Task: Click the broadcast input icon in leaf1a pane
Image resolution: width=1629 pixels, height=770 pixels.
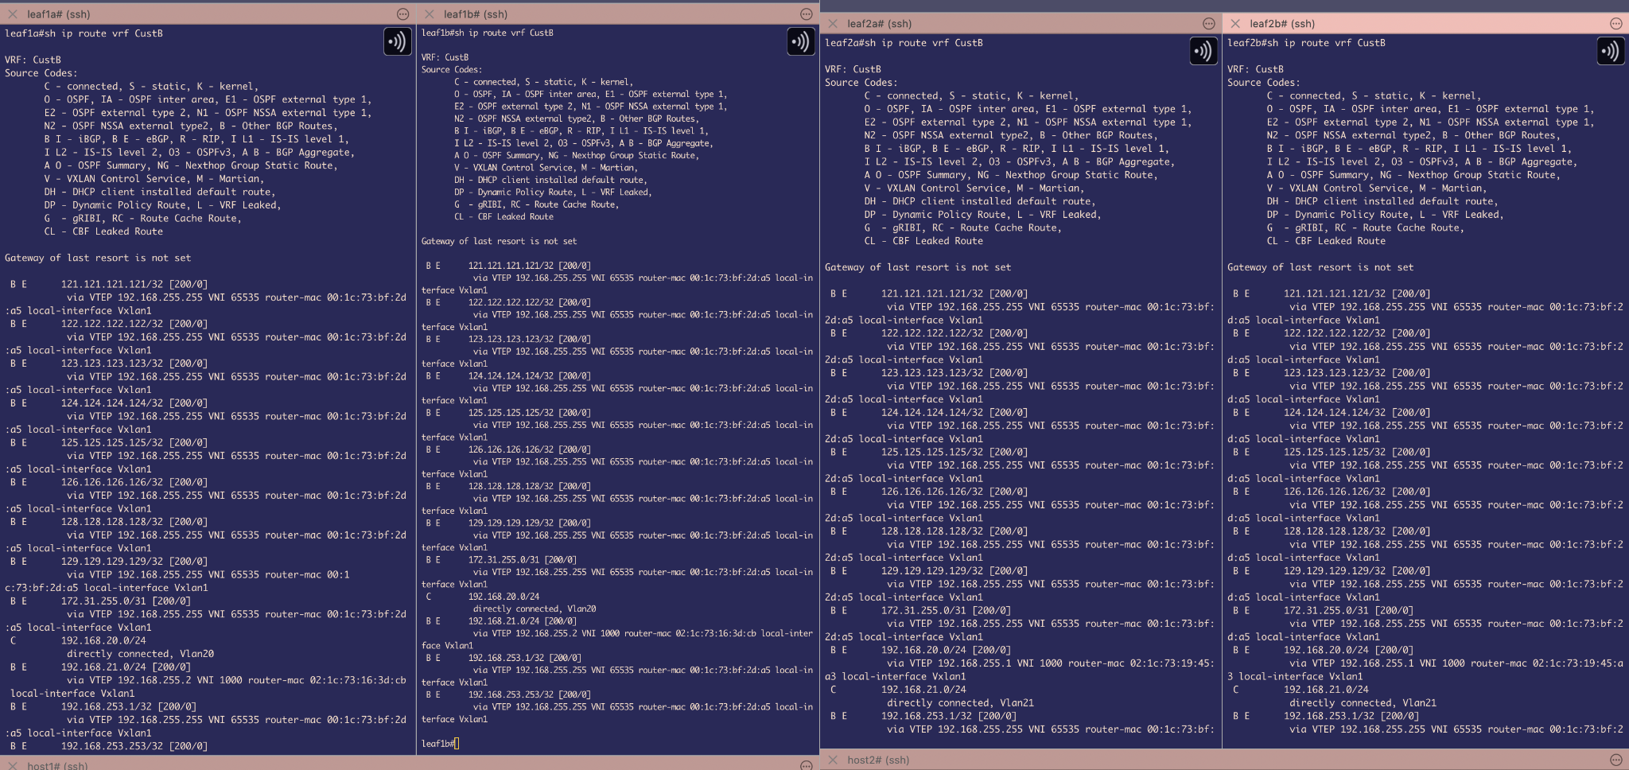Action: point(398,41)
